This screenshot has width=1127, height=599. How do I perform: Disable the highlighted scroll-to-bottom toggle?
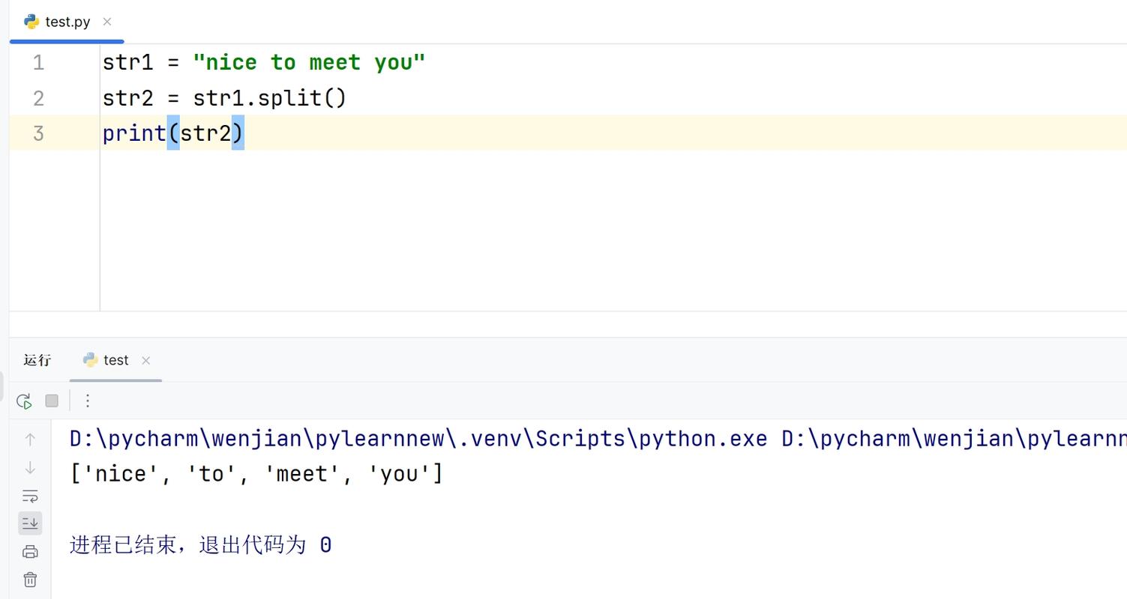(x=30, y=523)
